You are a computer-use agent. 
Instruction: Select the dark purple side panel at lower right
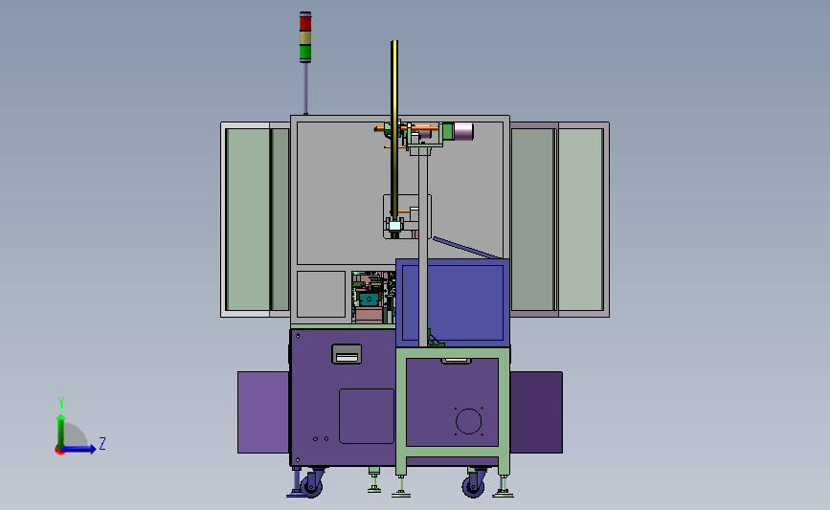click(x=536, y=412)
